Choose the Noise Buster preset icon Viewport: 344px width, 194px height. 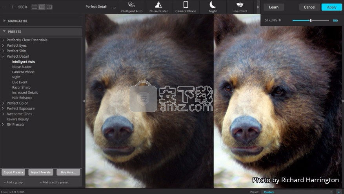coord(158,5)
